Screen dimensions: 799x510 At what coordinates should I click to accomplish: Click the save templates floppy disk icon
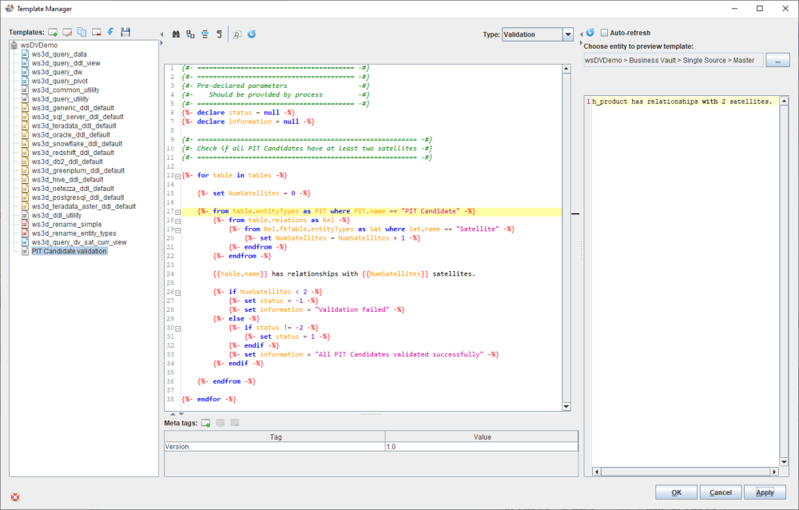coord(125,32)
